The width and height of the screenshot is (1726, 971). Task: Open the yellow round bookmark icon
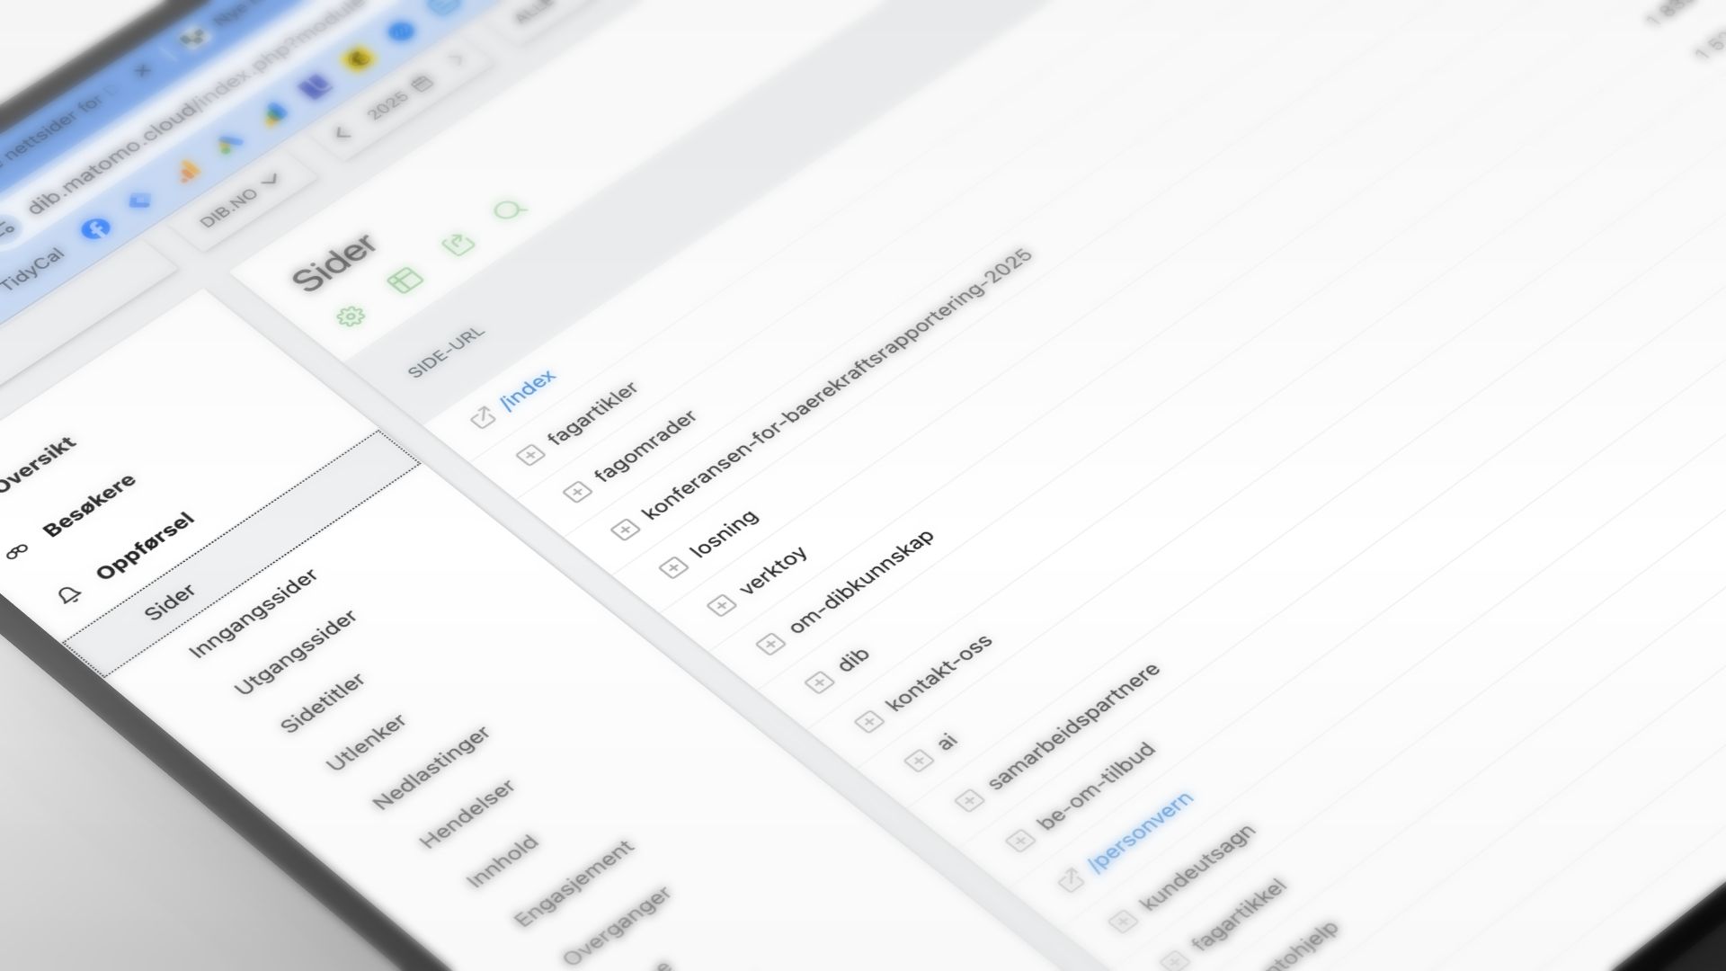tap(359, 59)
